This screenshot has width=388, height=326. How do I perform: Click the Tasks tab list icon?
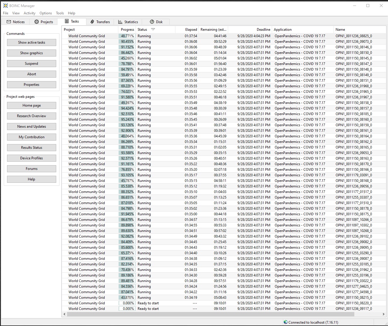click(67, 21)
